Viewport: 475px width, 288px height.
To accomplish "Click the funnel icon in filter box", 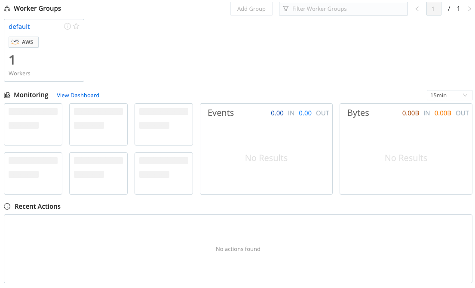I will (x=286, y=9).
